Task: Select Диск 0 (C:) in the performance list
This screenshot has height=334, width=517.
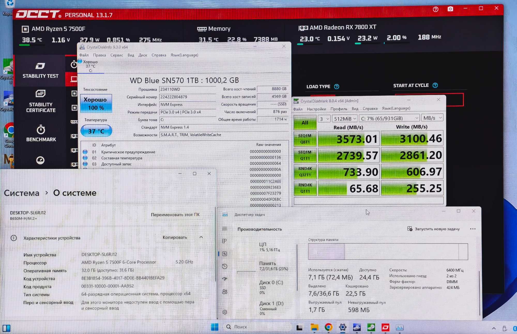Action: tap(266, 287)
